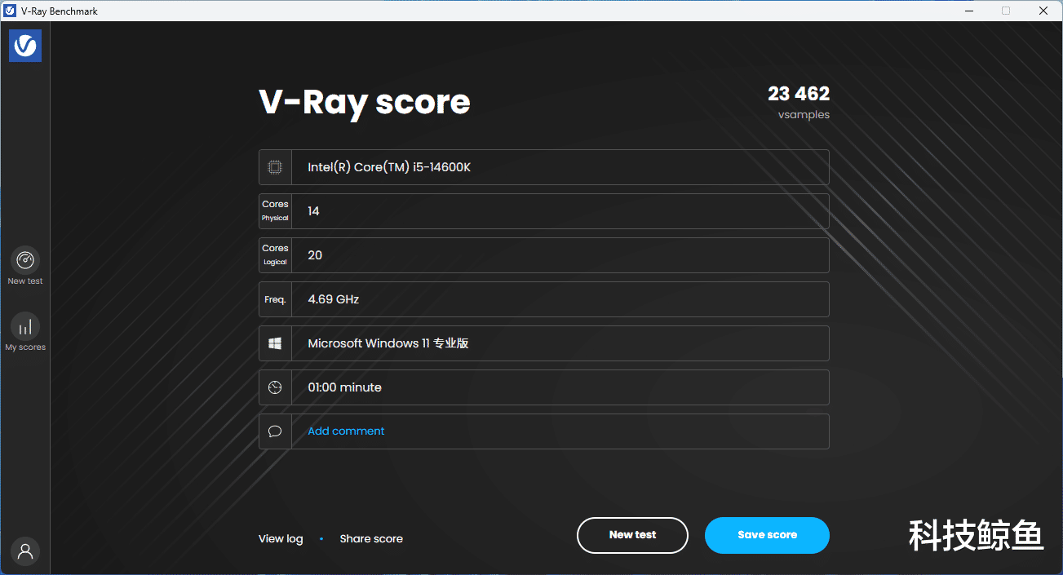This screenshot has width=1063, height=575.
Task: Close the V-Ray Benchmark window
Action: (x=1043, y=11)
